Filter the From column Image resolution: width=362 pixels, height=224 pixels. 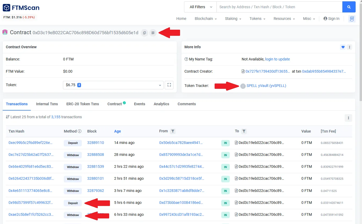[173, 131]
